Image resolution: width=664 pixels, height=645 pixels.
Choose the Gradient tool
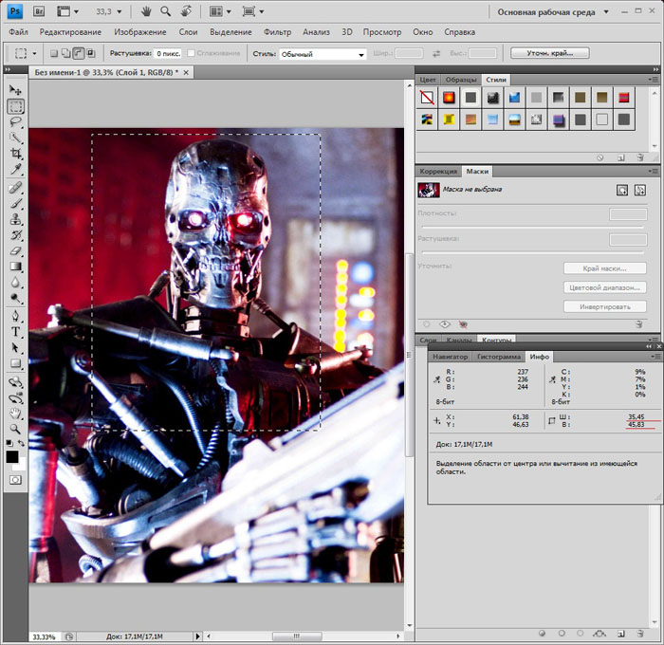pos(15,267)
